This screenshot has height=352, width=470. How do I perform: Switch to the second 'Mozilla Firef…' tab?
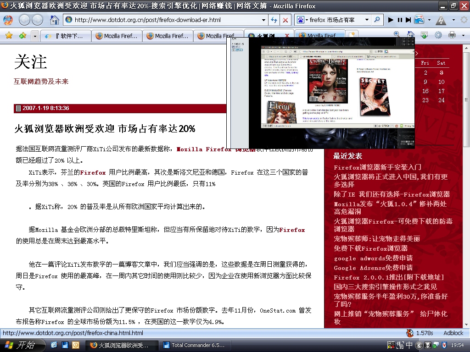[x=168, y=36]
